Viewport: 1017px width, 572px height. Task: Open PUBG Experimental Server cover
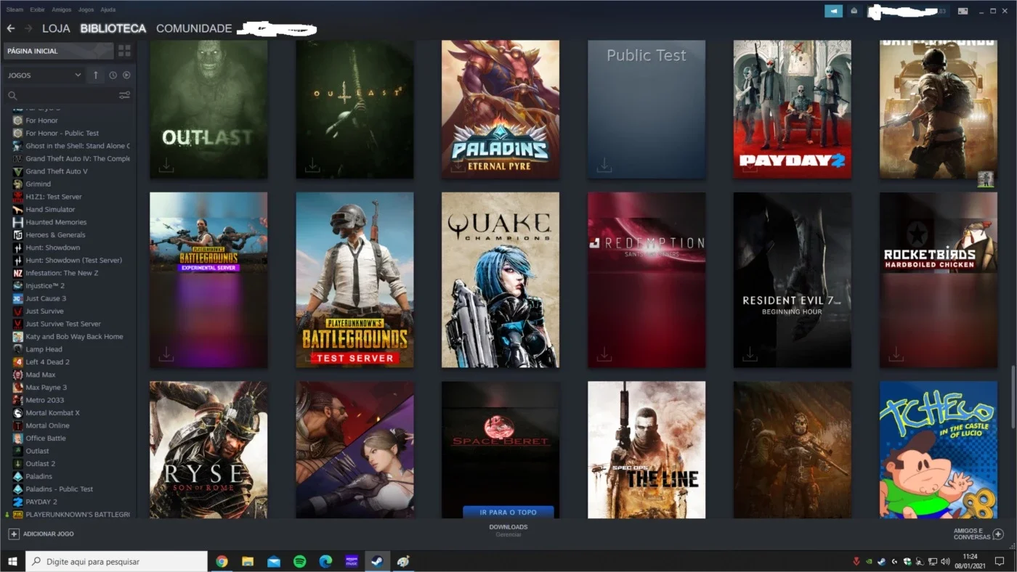click(x=208, y=279)
